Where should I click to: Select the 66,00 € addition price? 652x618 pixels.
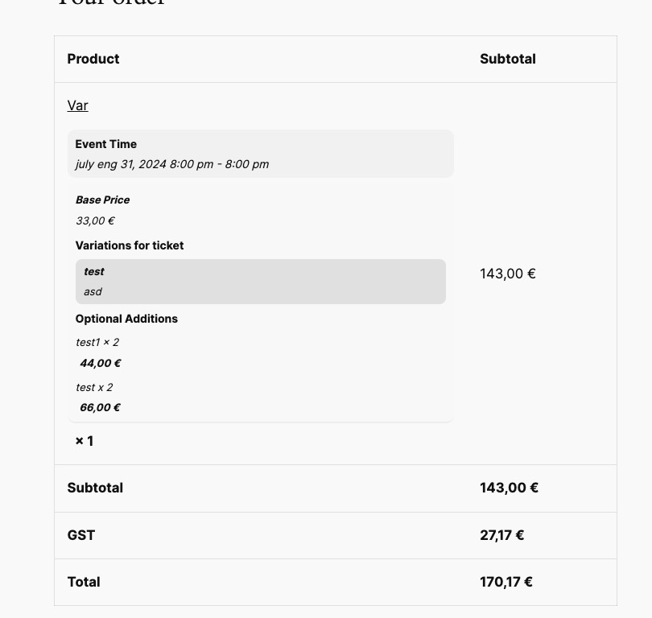(100, 408)
